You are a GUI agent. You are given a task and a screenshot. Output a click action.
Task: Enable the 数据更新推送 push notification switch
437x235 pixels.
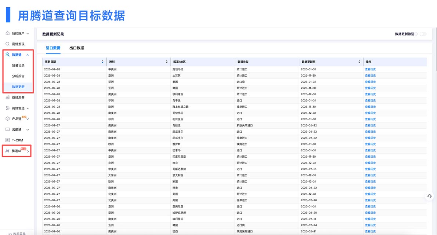[x=422, y=34]
